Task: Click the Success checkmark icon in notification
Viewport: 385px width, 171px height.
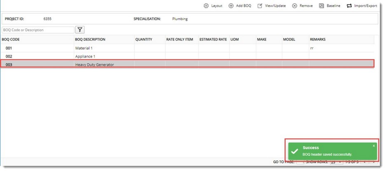Action: pos(294,151)
